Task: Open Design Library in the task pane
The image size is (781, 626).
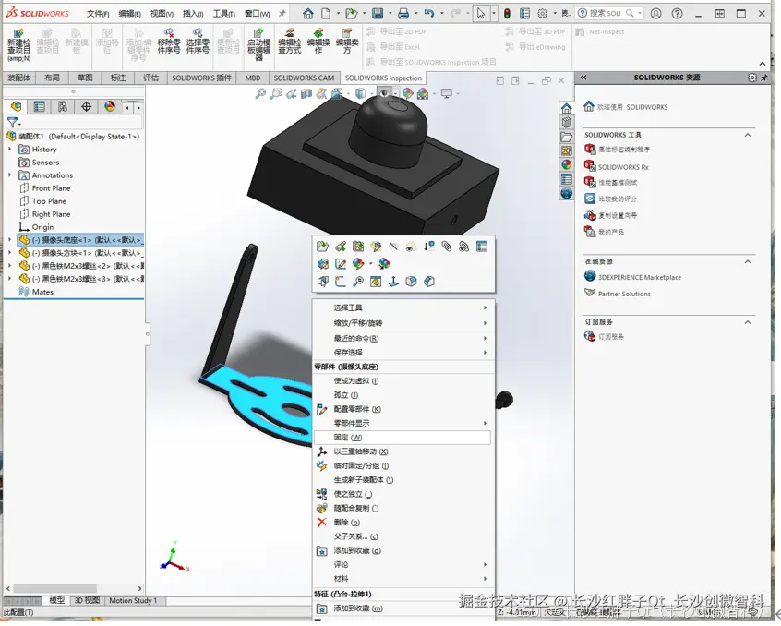Action: click(x=566, y=123)
